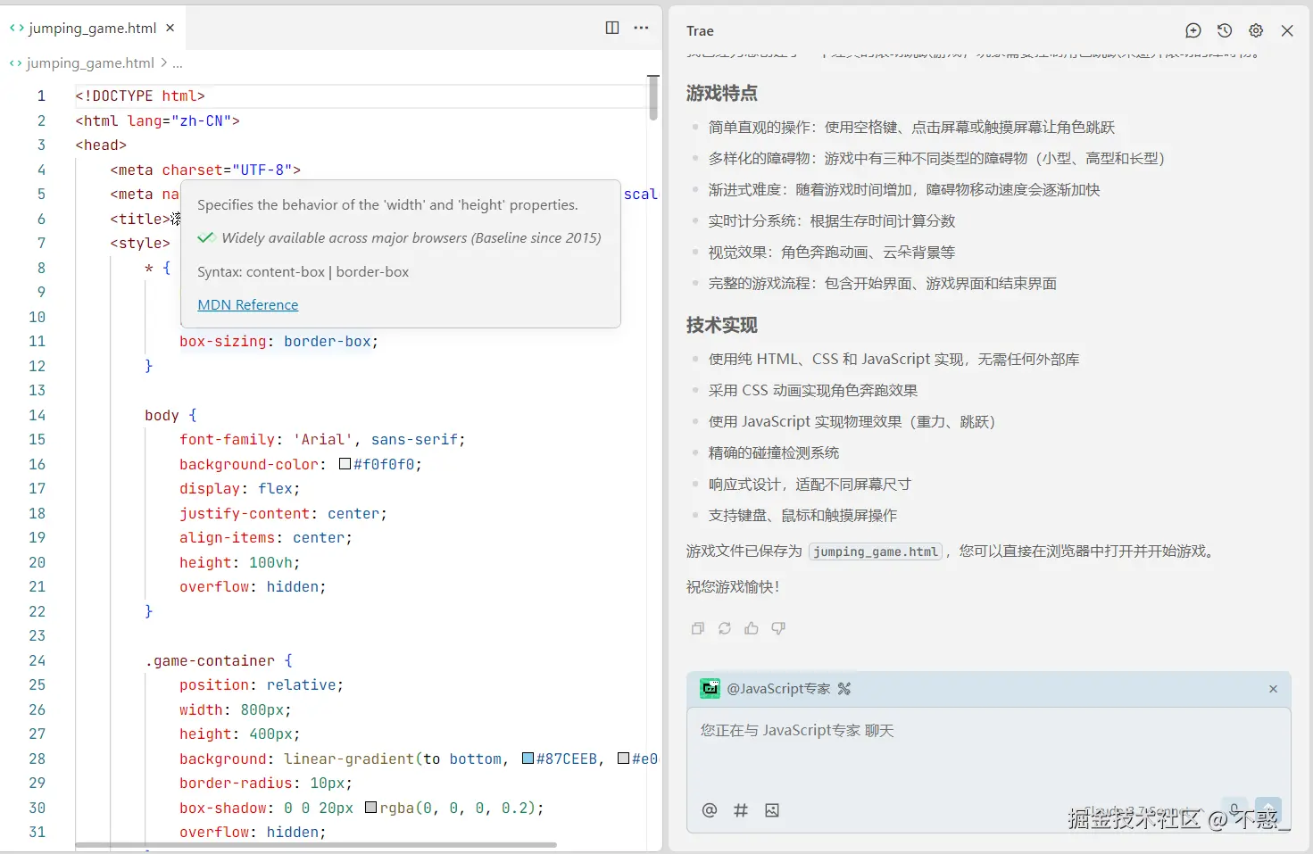Send the chat message

click(x=1267, y=810)
